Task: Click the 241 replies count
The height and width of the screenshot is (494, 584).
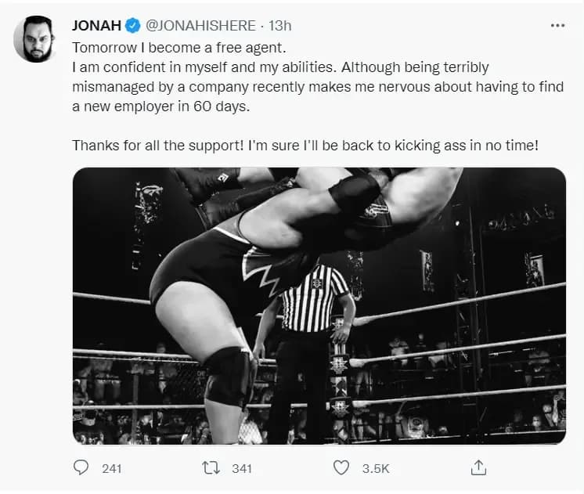Action: pyautogui.click(x=112, y=468)
